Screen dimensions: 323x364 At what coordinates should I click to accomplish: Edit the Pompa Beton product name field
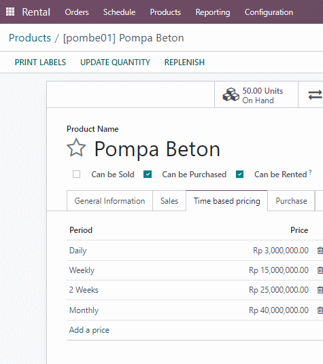click(157, 149)
